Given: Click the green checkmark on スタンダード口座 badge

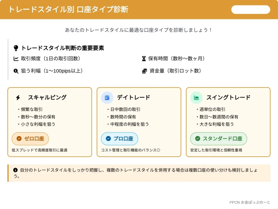Looking at the screenshot, I should [x=198, y=138].
